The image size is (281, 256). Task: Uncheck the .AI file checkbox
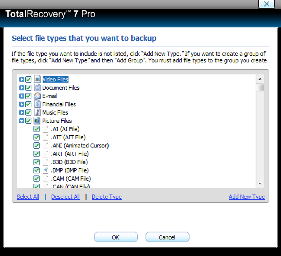(37, 129)
